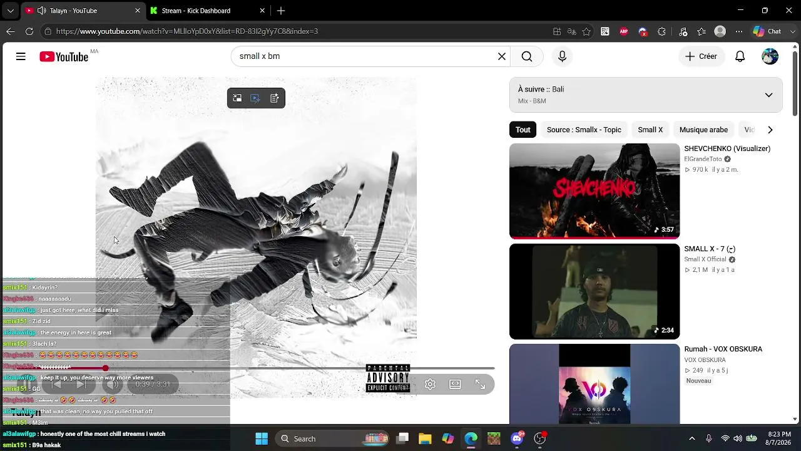Open the browser profile icon
This screenshot has width=801, height=451.
pos(720,31)
